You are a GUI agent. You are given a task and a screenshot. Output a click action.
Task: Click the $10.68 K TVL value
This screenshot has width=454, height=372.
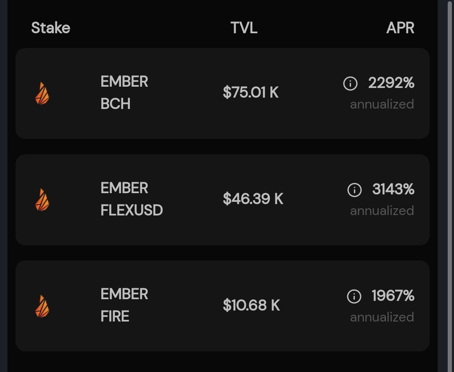point(251,305)
